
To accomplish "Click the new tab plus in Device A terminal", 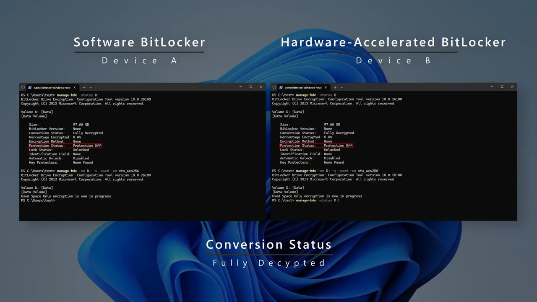I will 84,87.
